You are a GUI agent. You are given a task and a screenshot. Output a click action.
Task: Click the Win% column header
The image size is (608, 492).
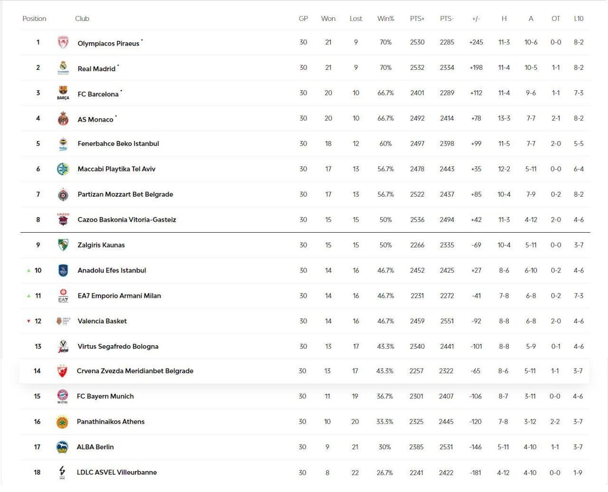tap(386, 19)
